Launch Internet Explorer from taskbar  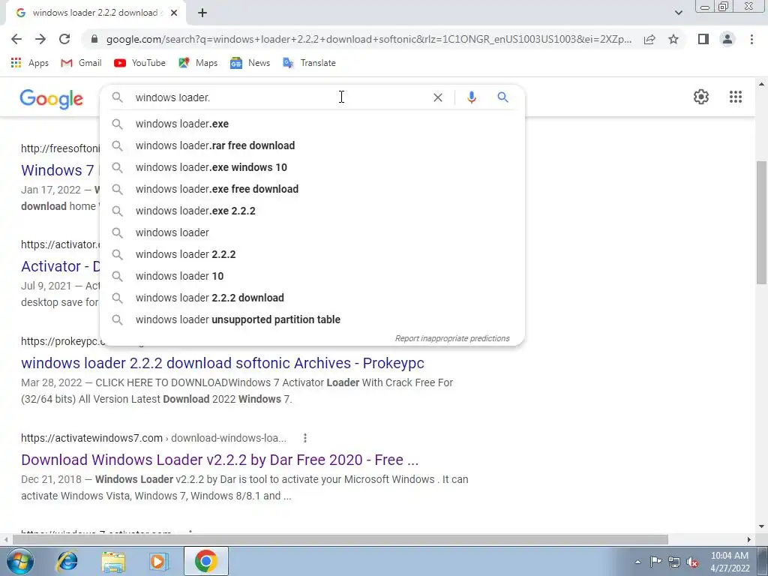click(x=67, y=561)
